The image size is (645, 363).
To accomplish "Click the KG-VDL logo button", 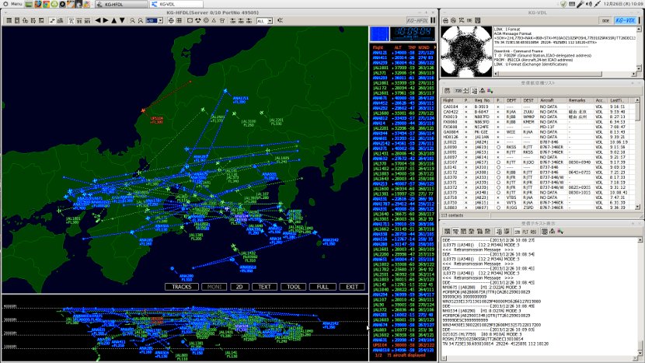I will [626, 20].
